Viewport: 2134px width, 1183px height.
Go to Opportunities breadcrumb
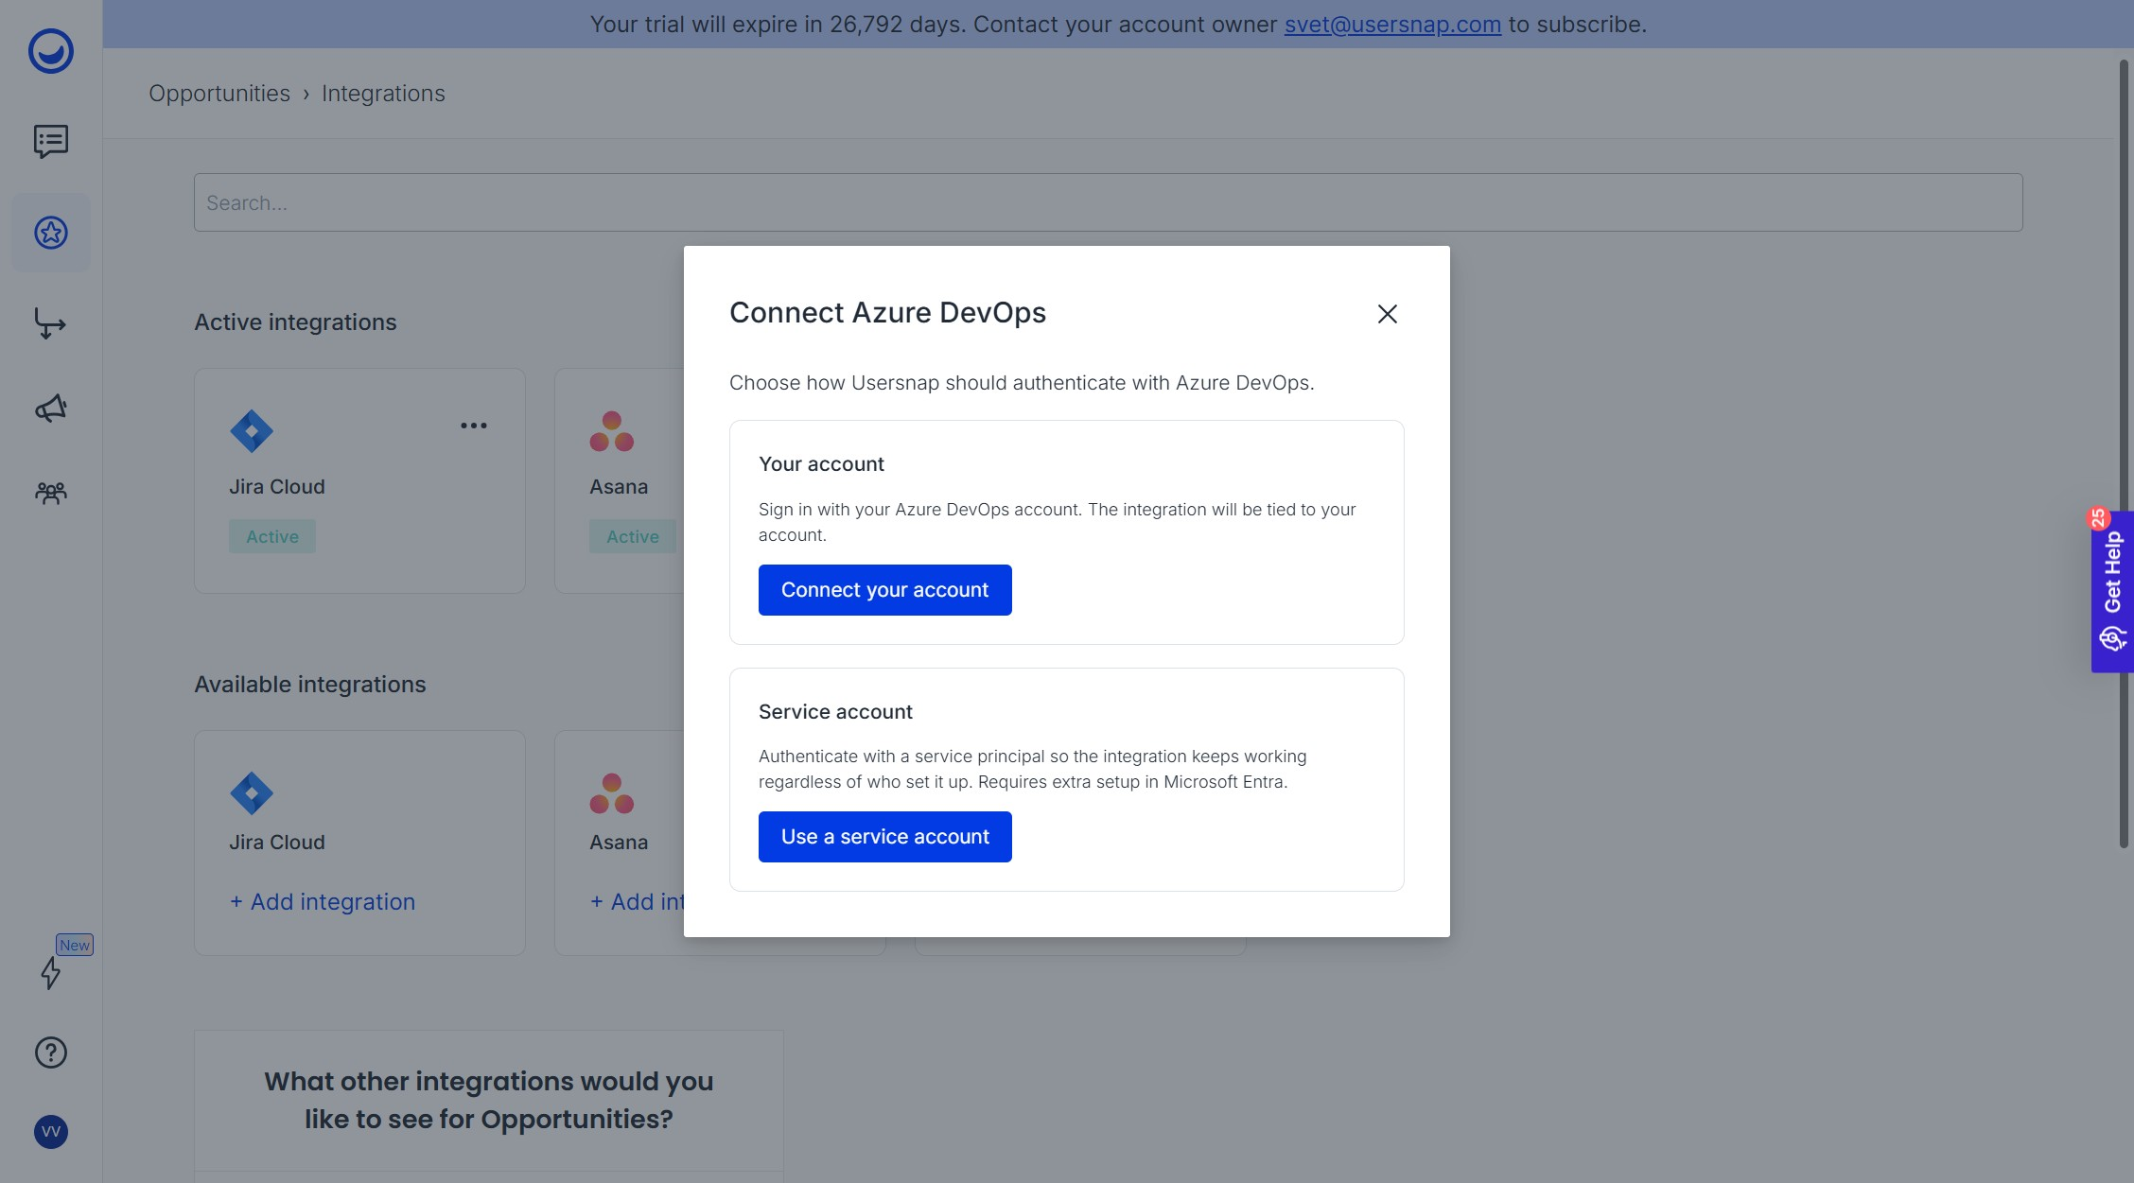click(x=219, y=94)
